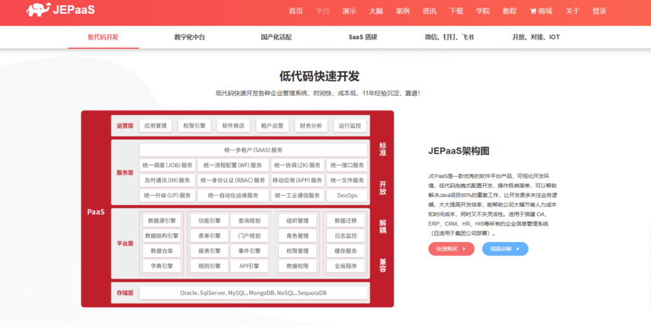The width and height of the screenshot is (651, 327).
Task: Click the 视频讲解 button
Action: pyautogui.click(x=505, y=249)
